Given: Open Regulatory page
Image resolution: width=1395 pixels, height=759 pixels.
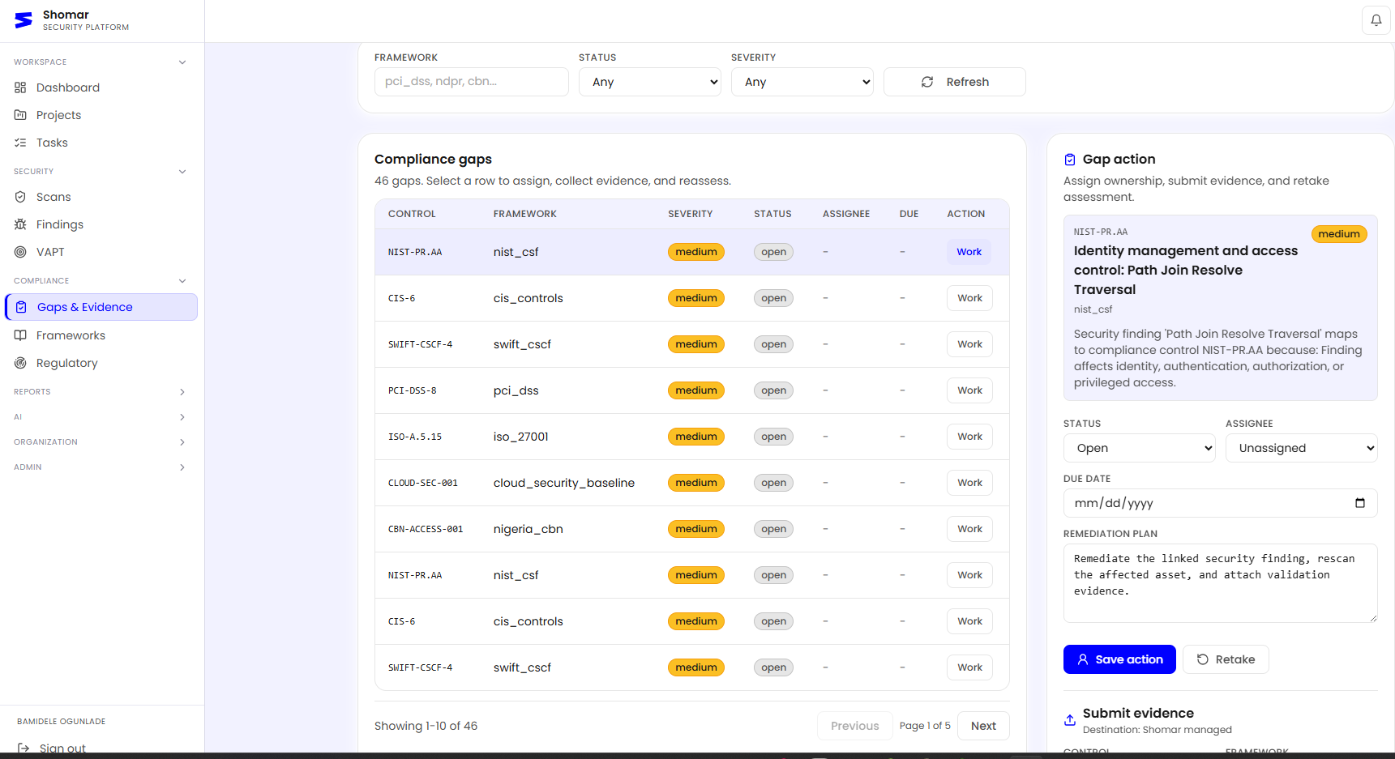Looking at the screenshot, I should pyautogui.click(x=101, y=363).
